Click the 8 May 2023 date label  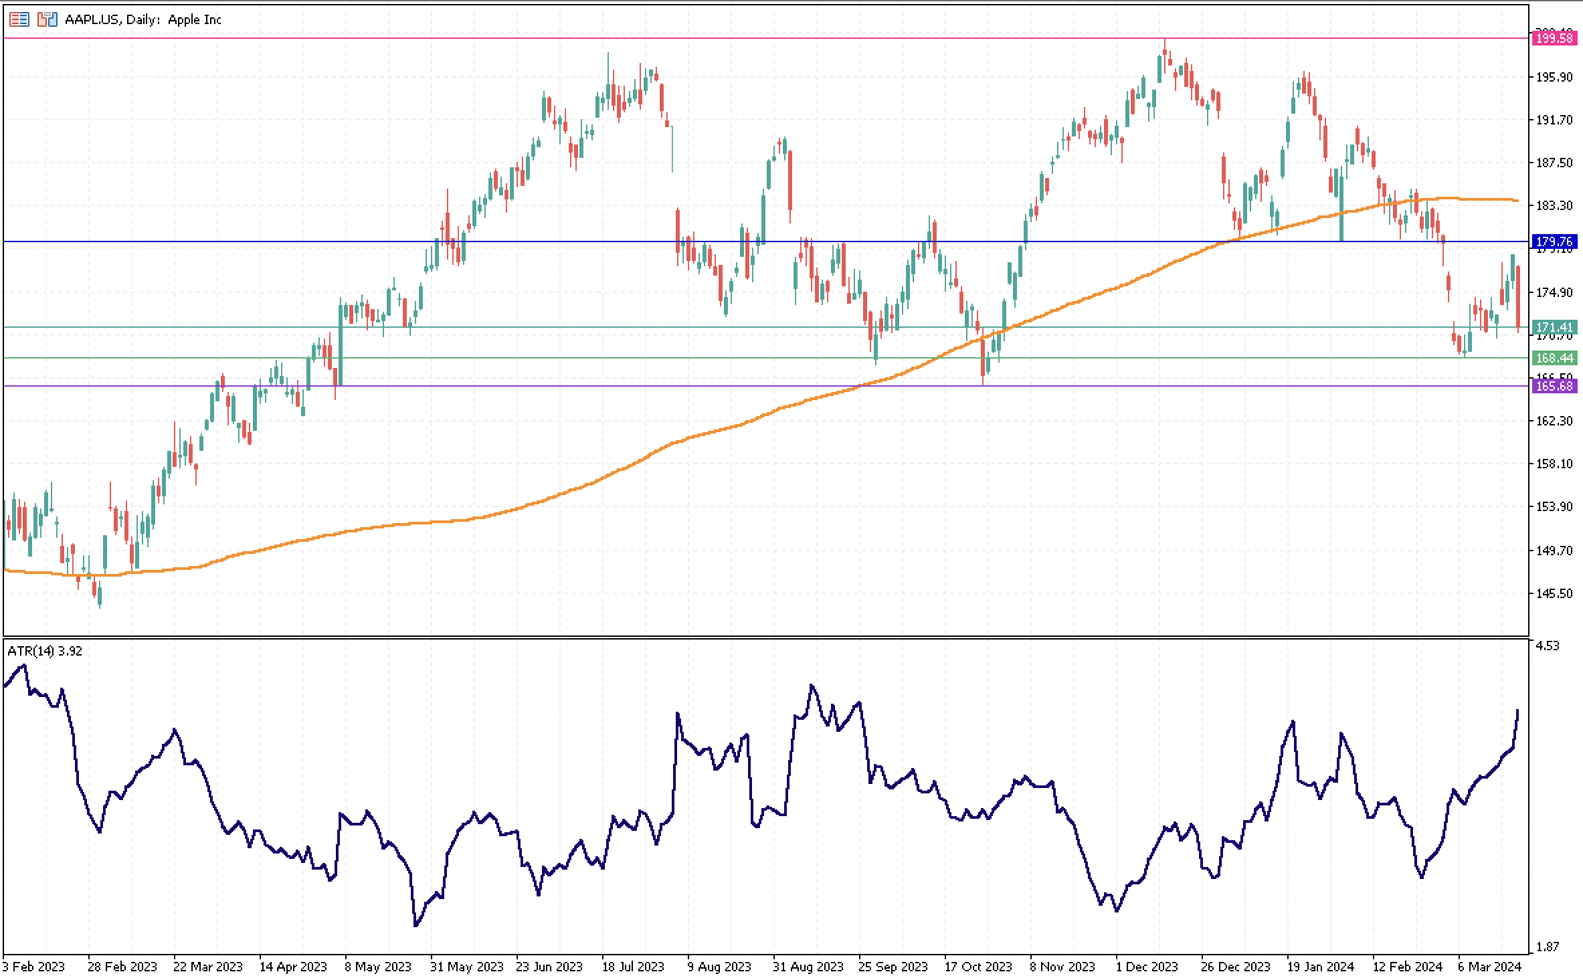377,967
